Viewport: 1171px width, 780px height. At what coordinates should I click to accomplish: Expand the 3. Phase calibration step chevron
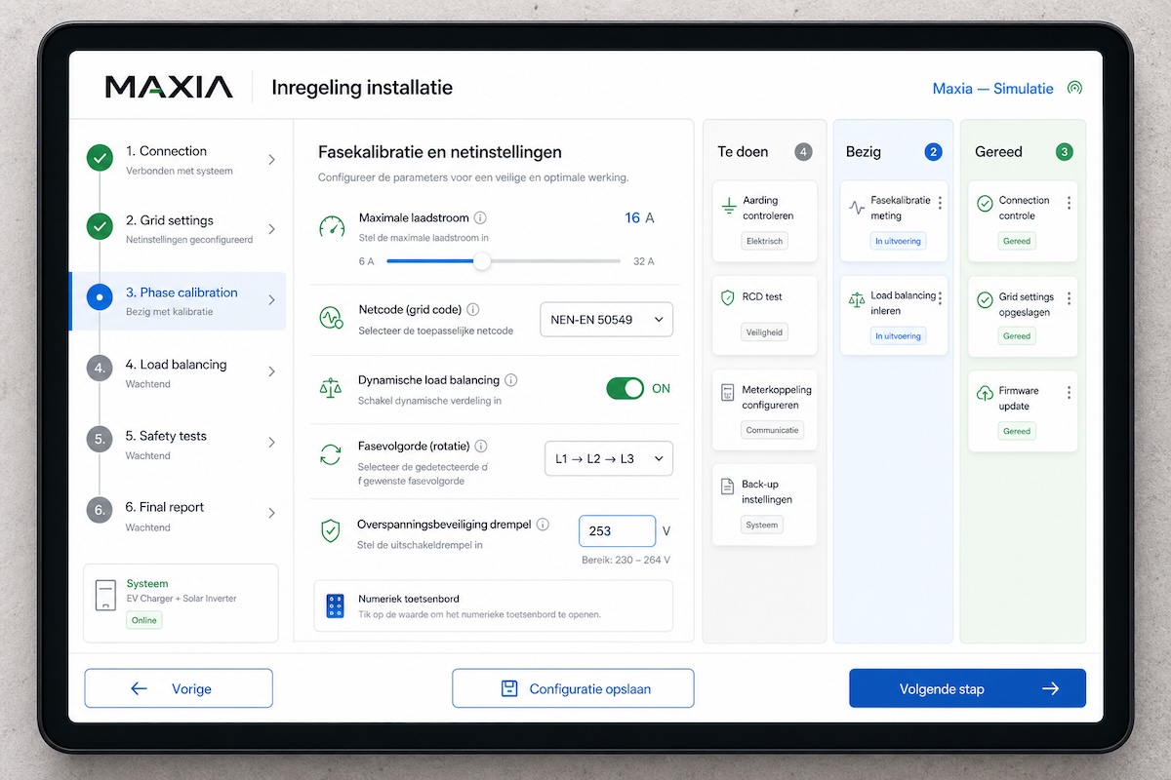point(271,300)
